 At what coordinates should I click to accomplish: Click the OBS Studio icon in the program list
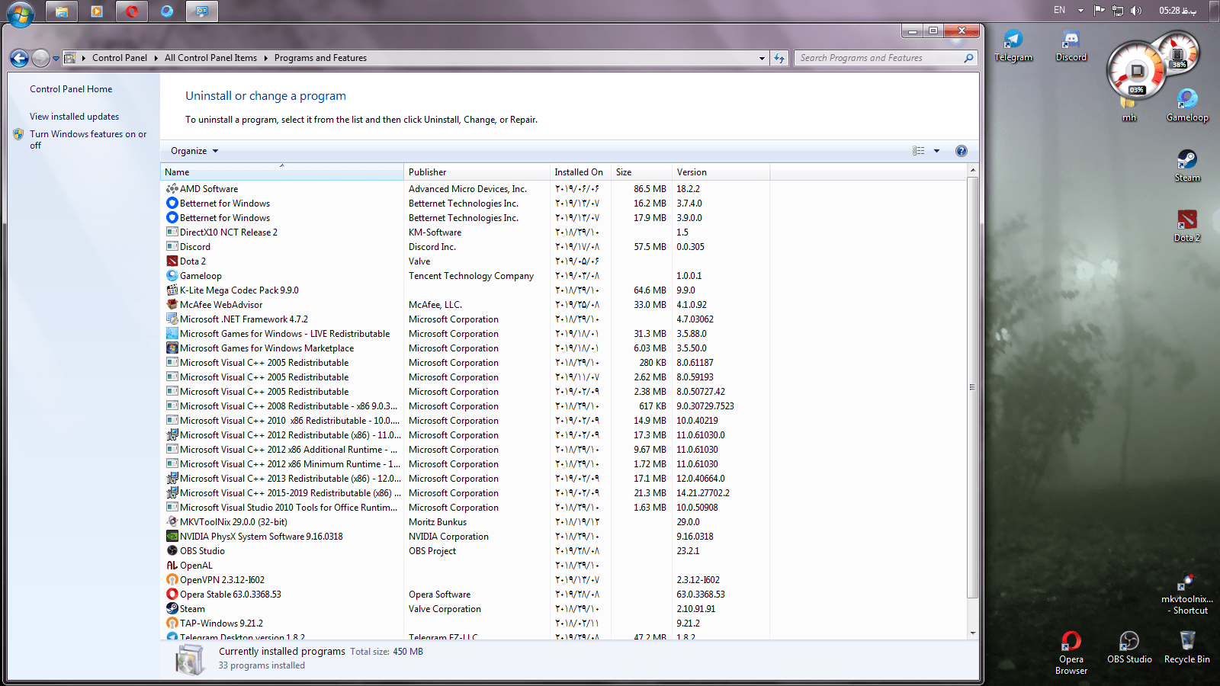click(172, 551)
